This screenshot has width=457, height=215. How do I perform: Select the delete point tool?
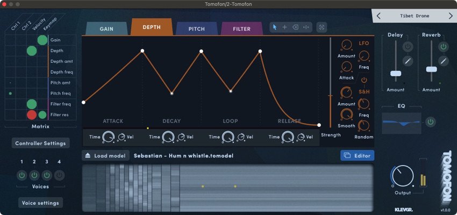click(x=295, y=27)
